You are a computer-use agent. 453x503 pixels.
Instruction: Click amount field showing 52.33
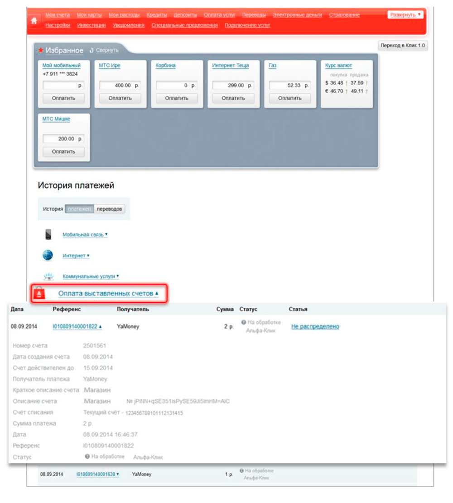pyautogui.click(x=290, y=85)
